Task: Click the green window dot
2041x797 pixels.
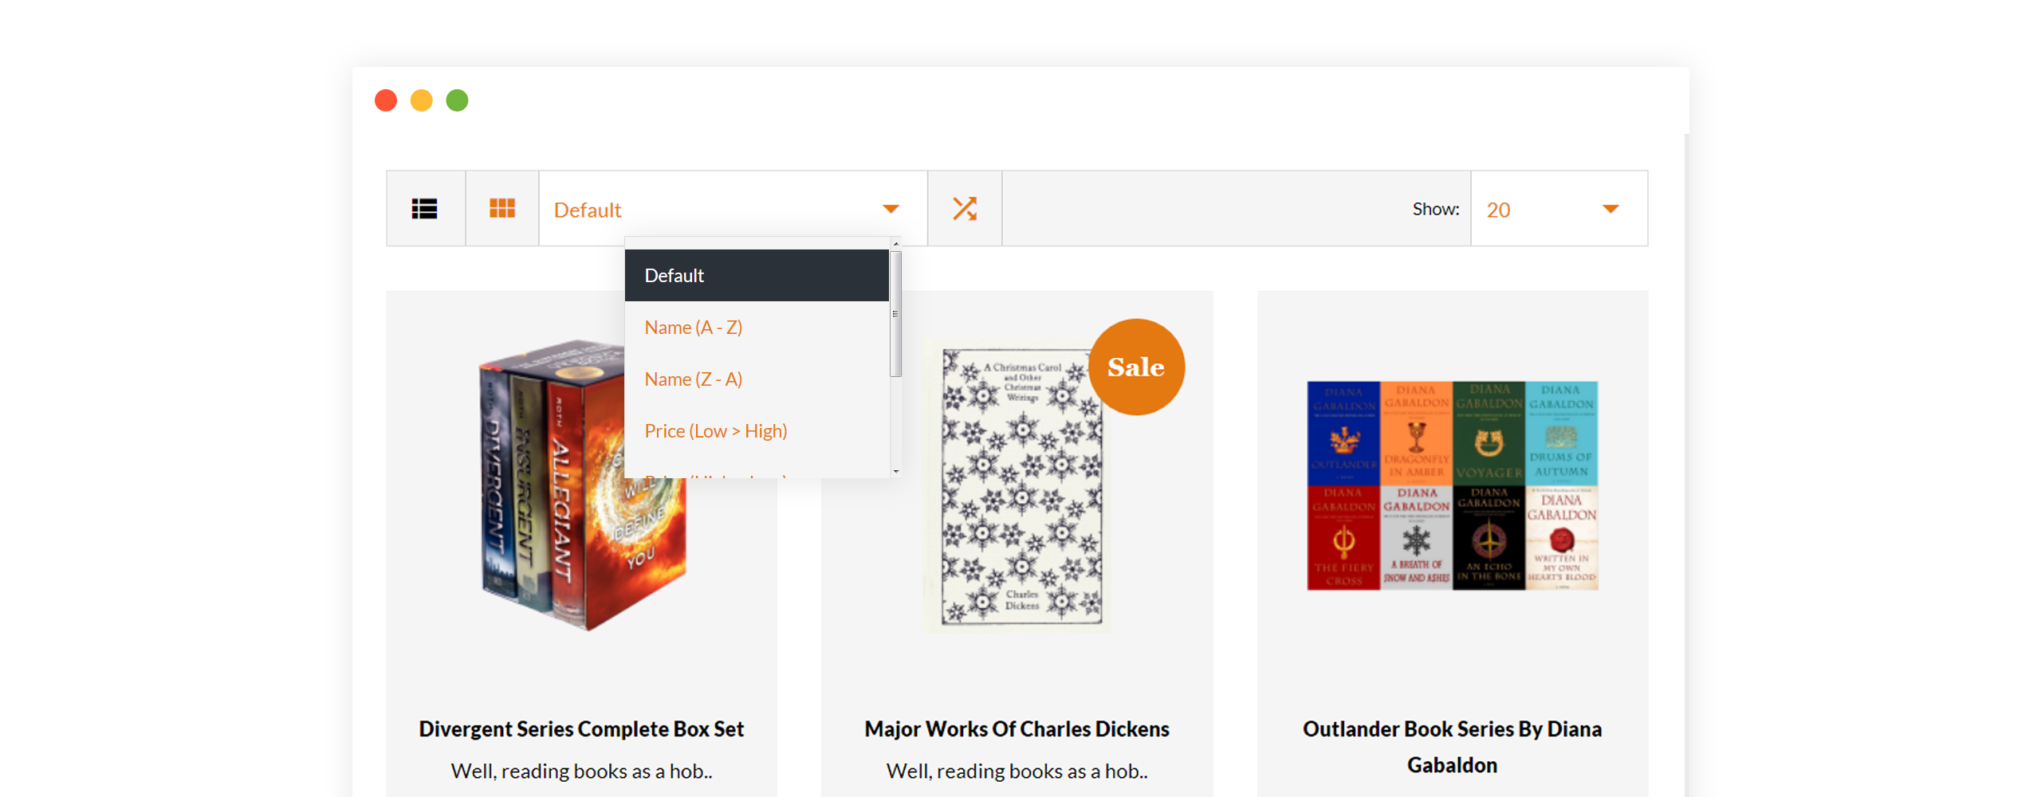Action: [x=457, y=100]
